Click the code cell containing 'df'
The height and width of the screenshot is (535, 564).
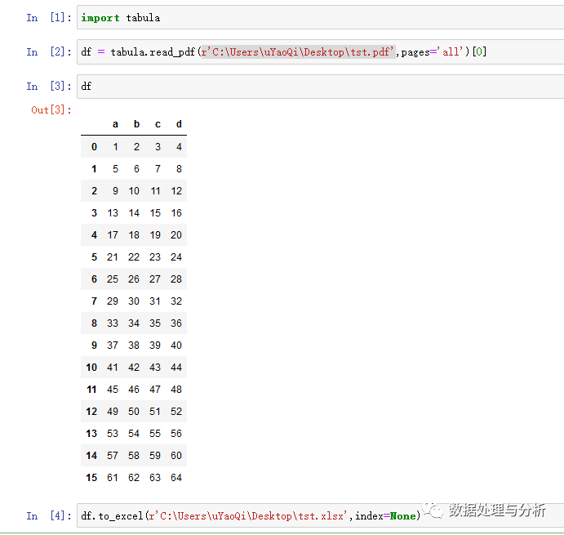pos(320,87)
